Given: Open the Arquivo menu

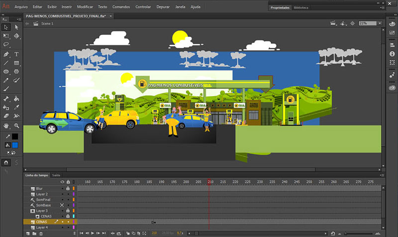Looking at the screenshot, I should point(21,7).
